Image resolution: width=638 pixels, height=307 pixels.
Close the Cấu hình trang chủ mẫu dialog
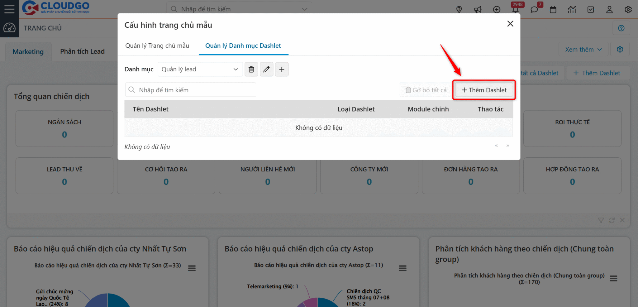(510, 24)
